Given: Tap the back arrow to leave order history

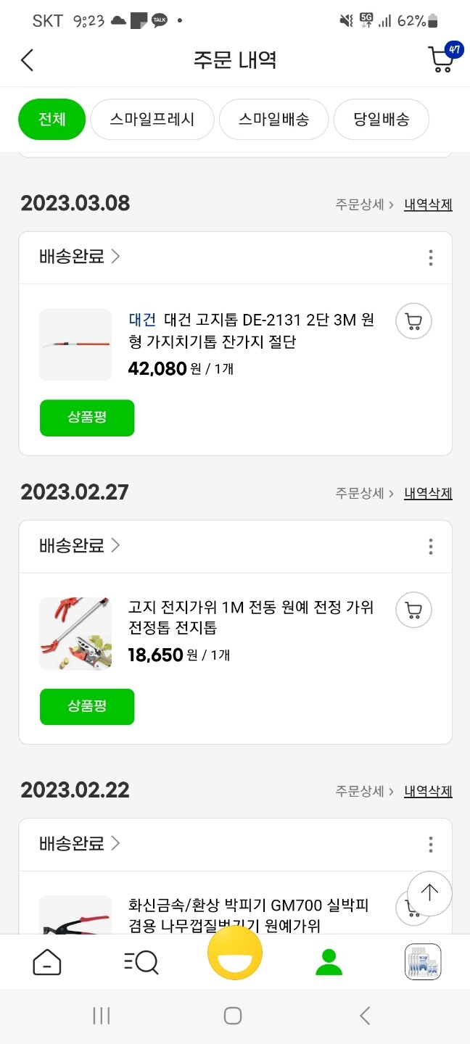Looking at the screenshot, I should point(27,60).
